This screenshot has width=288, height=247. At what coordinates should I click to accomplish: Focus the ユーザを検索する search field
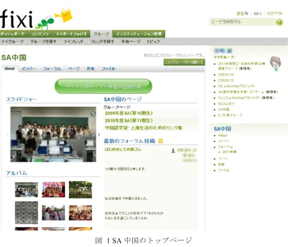click(x=242, y=22)
